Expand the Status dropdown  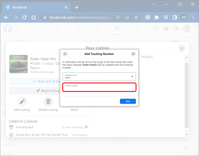37,154
